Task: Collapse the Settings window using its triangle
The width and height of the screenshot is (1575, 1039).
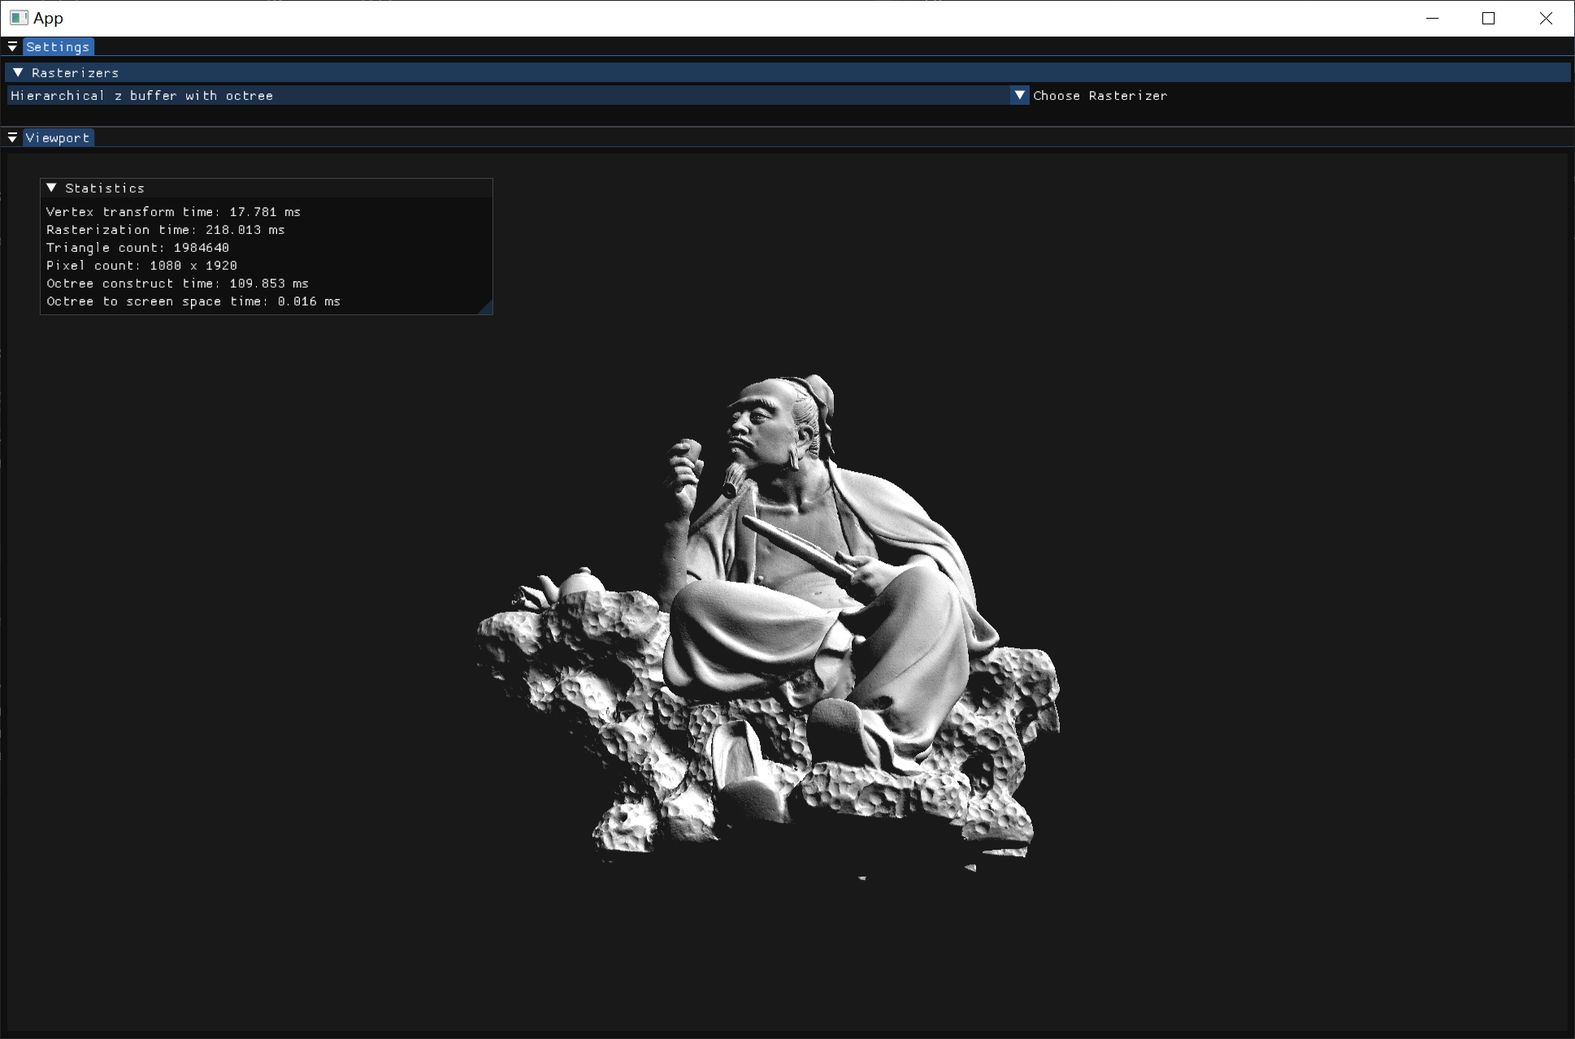Action: [x=12, y=47]
